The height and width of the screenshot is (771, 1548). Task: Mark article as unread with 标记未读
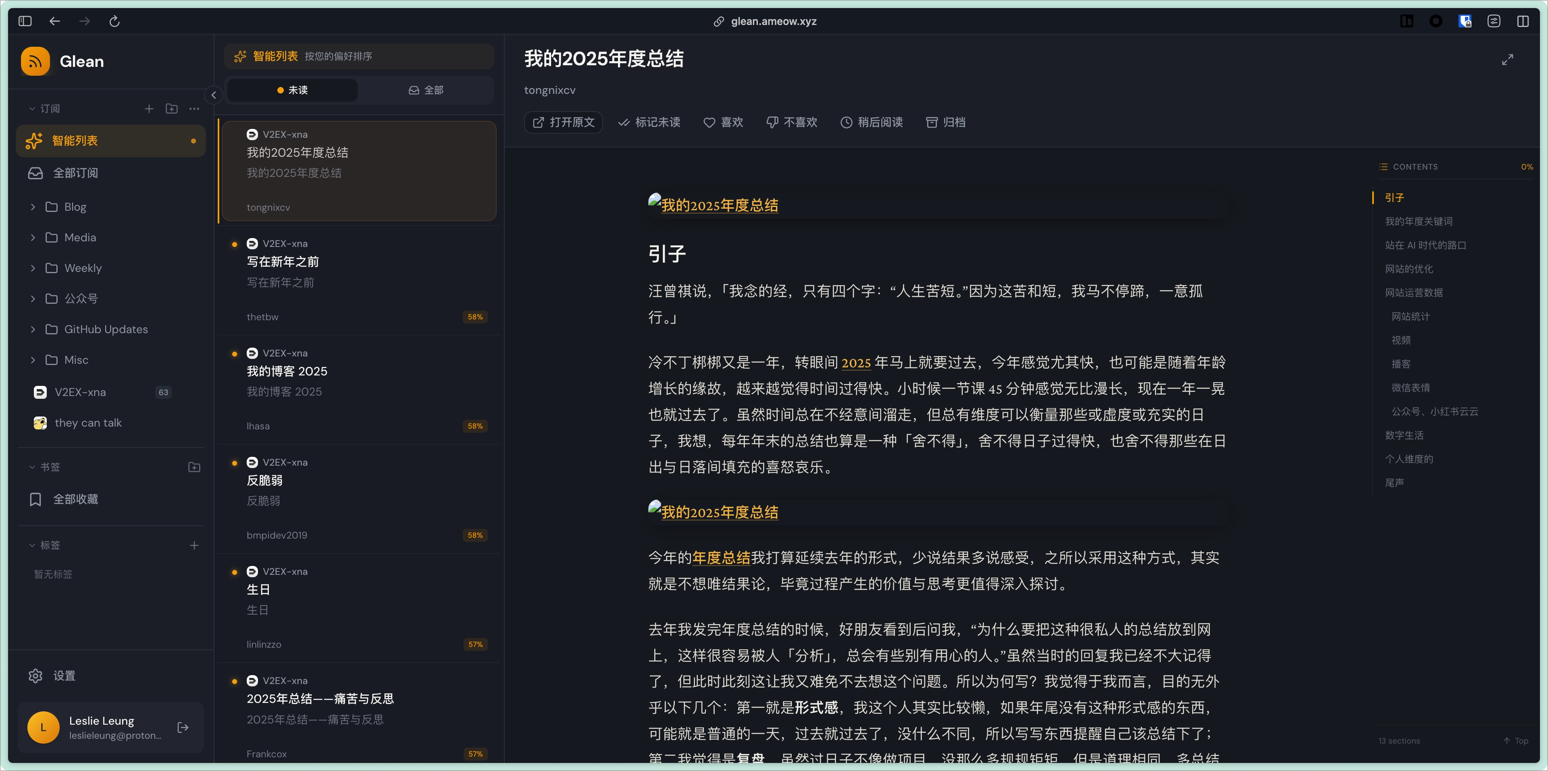[x=649, y=122]
